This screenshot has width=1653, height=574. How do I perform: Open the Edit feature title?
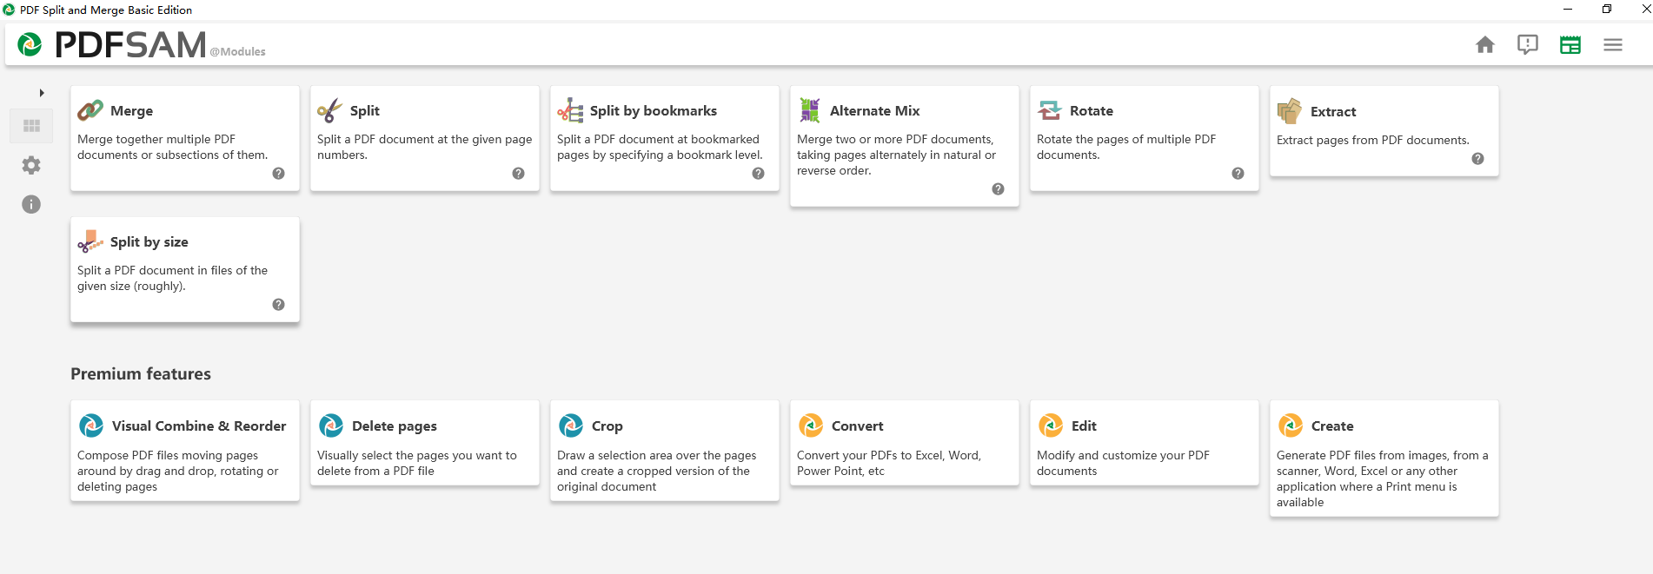pyautogui.click(x=1084, y=426)
